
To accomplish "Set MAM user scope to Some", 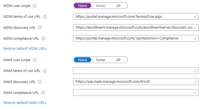I will (100, 60).
